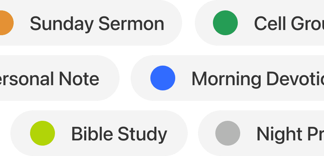Click the word "Morning" in the chip

point(227,80)
